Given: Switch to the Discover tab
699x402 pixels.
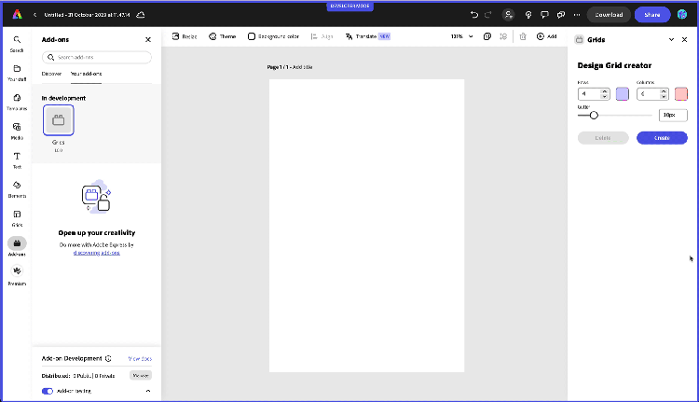Looking at the screenshot, I should click(x=51, y=73).
